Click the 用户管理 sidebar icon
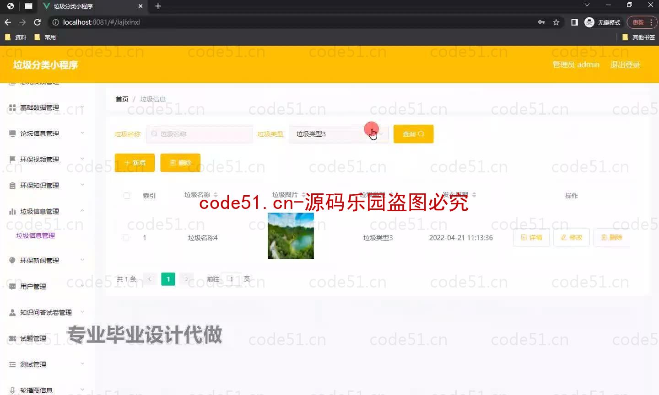 (x=12, y=286)
